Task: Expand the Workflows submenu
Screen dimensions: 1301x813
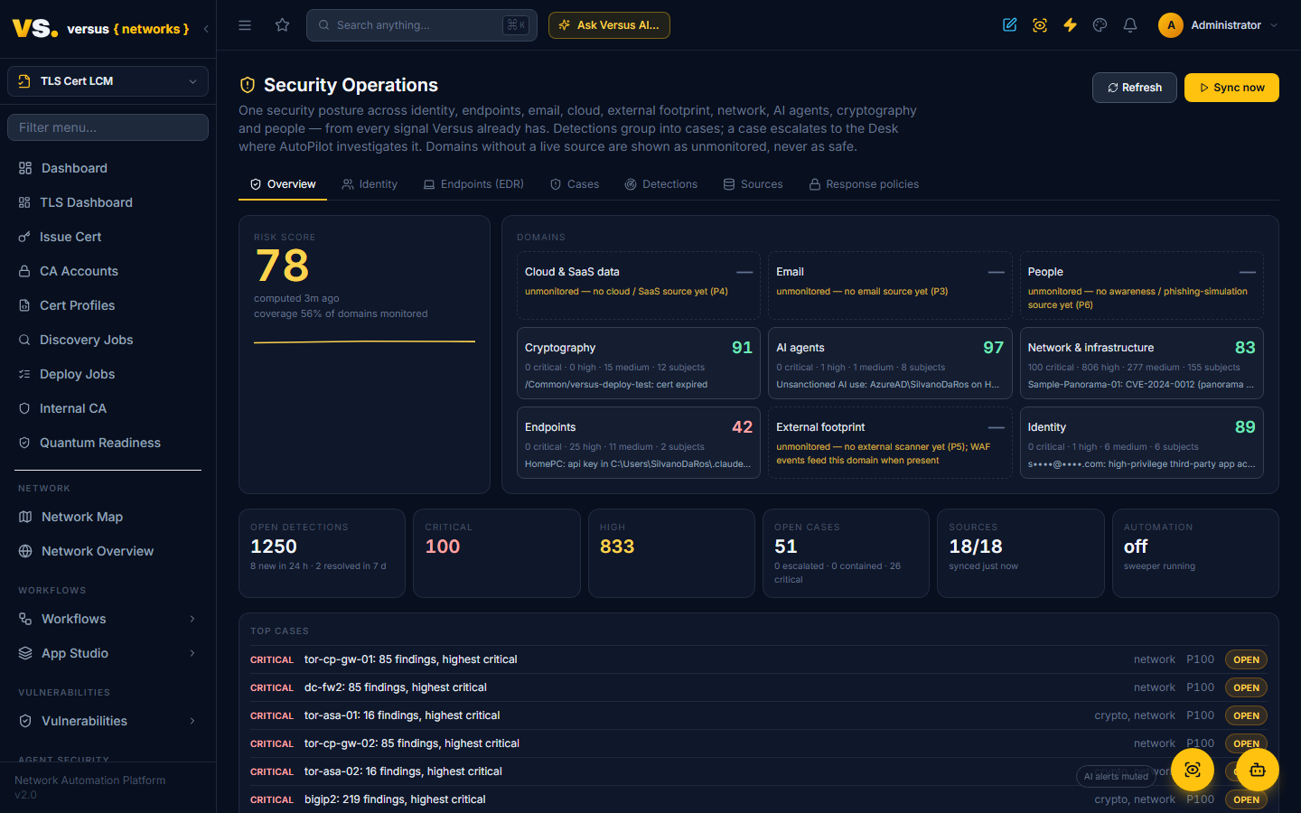Action: [108, 619]
